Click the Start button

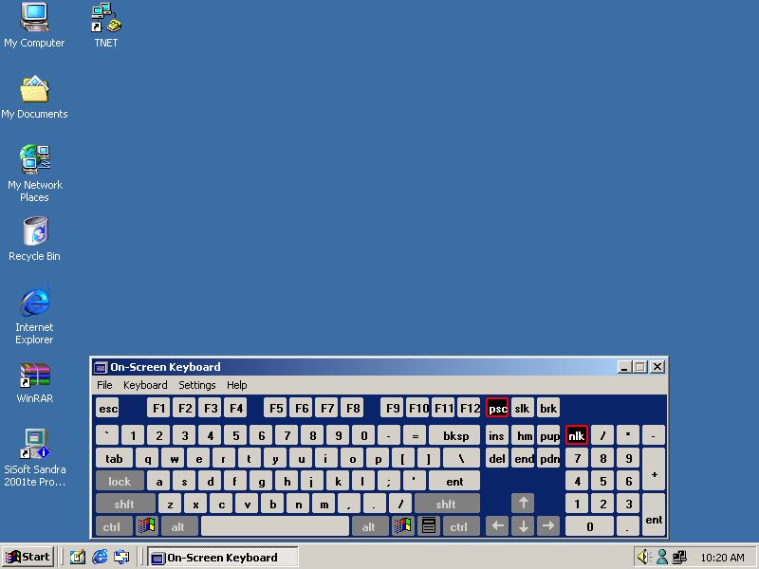click(28, 557)
